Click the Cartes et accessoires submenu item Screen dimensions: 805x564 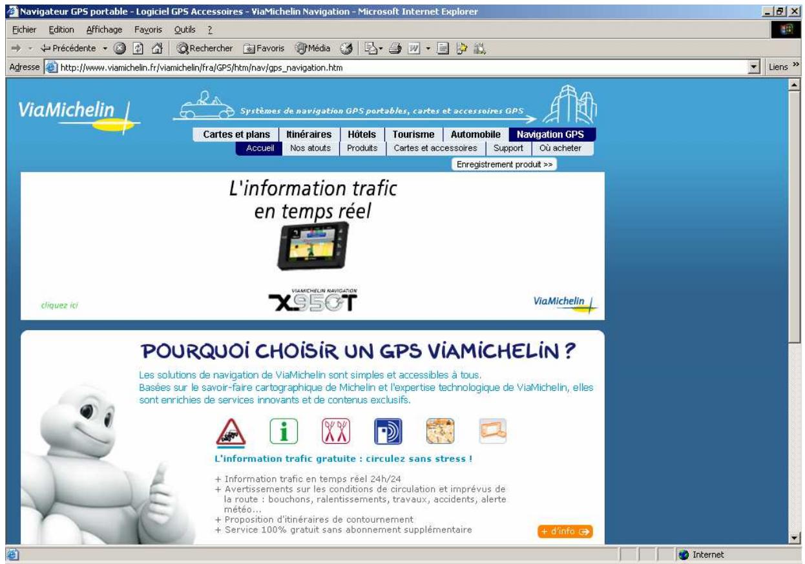click(x=435, y=148)
